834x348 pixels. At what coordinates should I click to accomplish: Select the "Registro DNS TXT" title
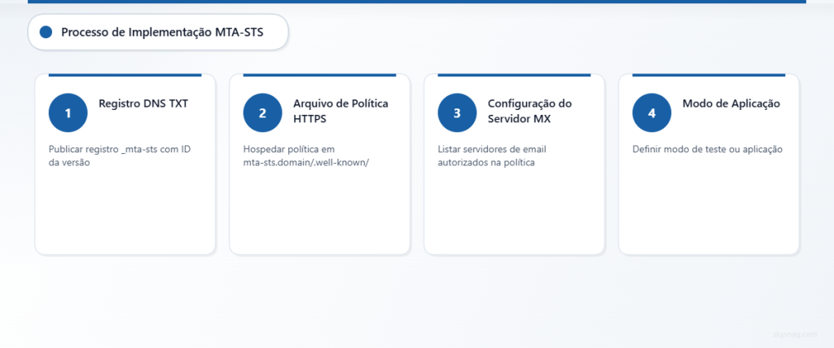pos(143,104)
